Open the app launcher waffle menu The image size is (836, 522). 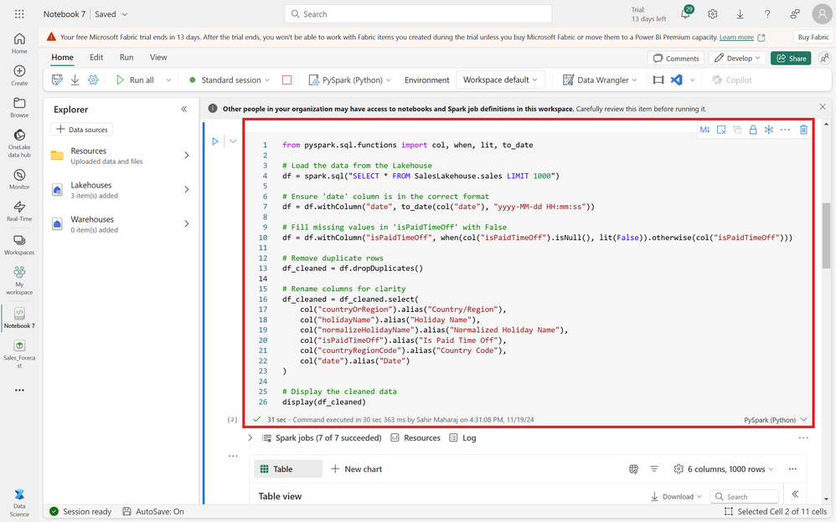point(19,14)
